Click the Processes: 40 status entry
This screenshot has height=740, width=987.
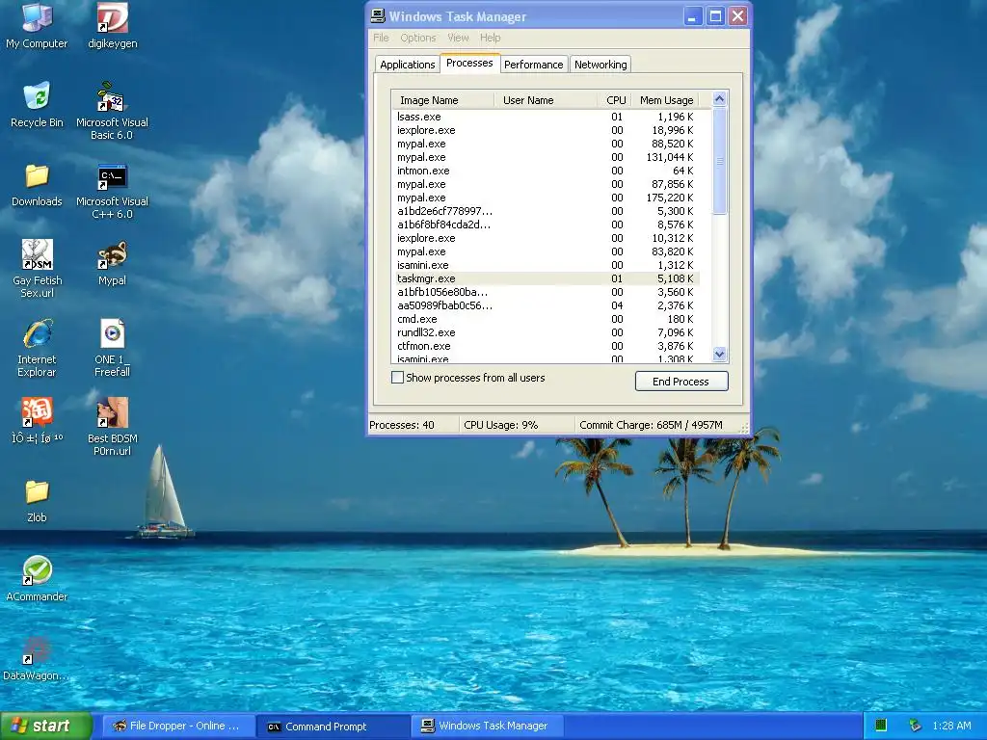402,425
